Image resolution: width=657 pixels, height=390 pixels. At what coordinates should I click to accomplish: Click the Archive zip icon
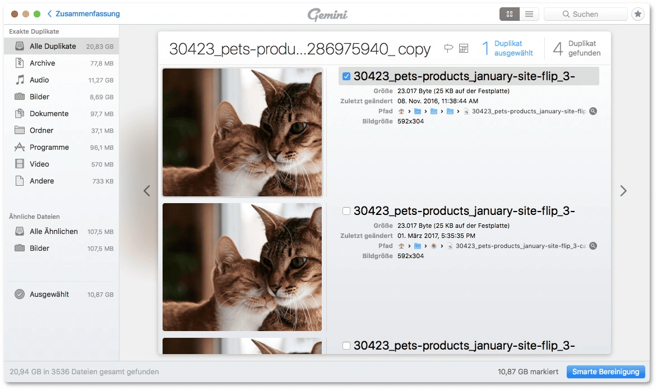pos(20,63)
